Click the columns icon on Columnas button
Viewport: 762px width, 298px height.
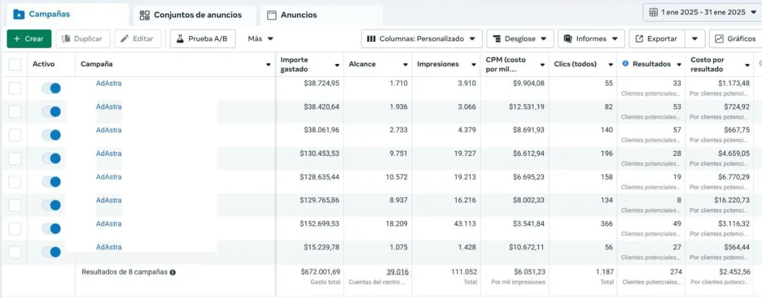(x=371, y=39)
